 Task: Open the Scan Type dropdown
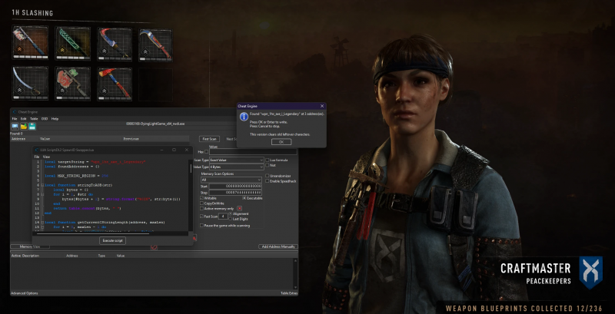[237, 160]
